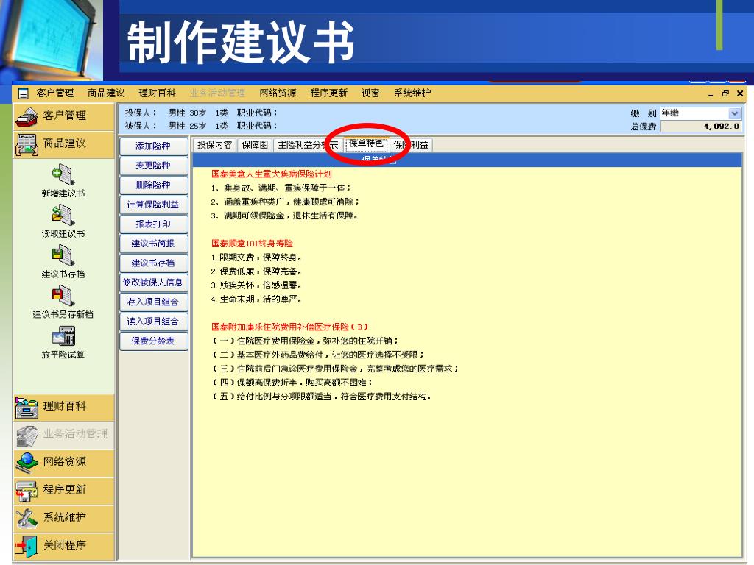
Task: Expand the 缴别 年缴 dropdown
Action: 734,113
